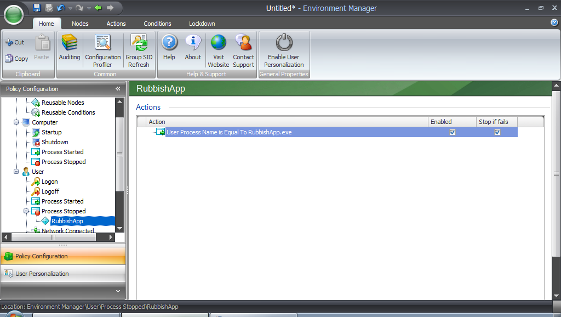The height and width of the screenshot is (317, 561).
Task: Select Process Started under User
Action: point(62,201)
